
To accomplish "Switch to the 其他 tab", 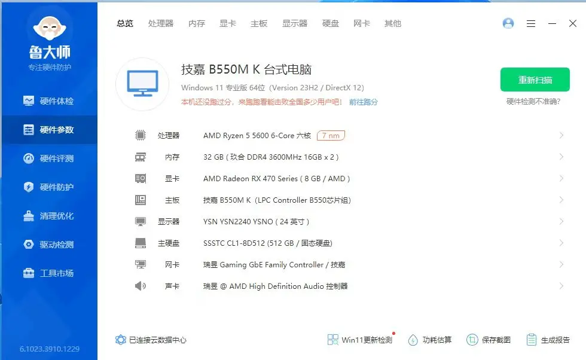I will pyautogui.click(x=393, y=23).
